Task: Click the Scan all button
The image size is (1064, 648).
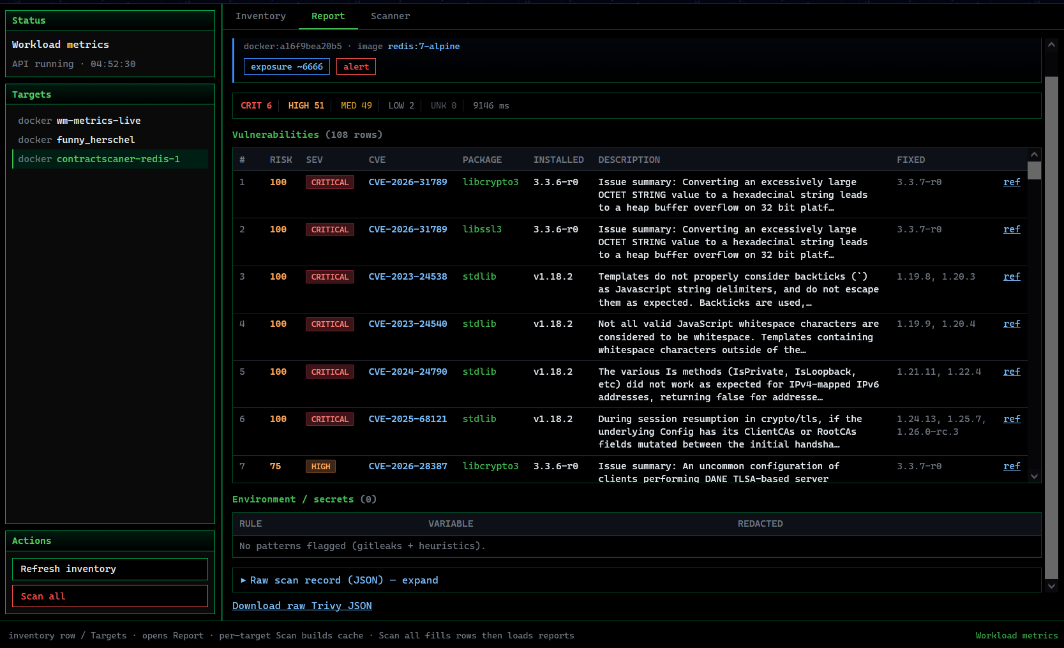Action: tap(110, 596)
